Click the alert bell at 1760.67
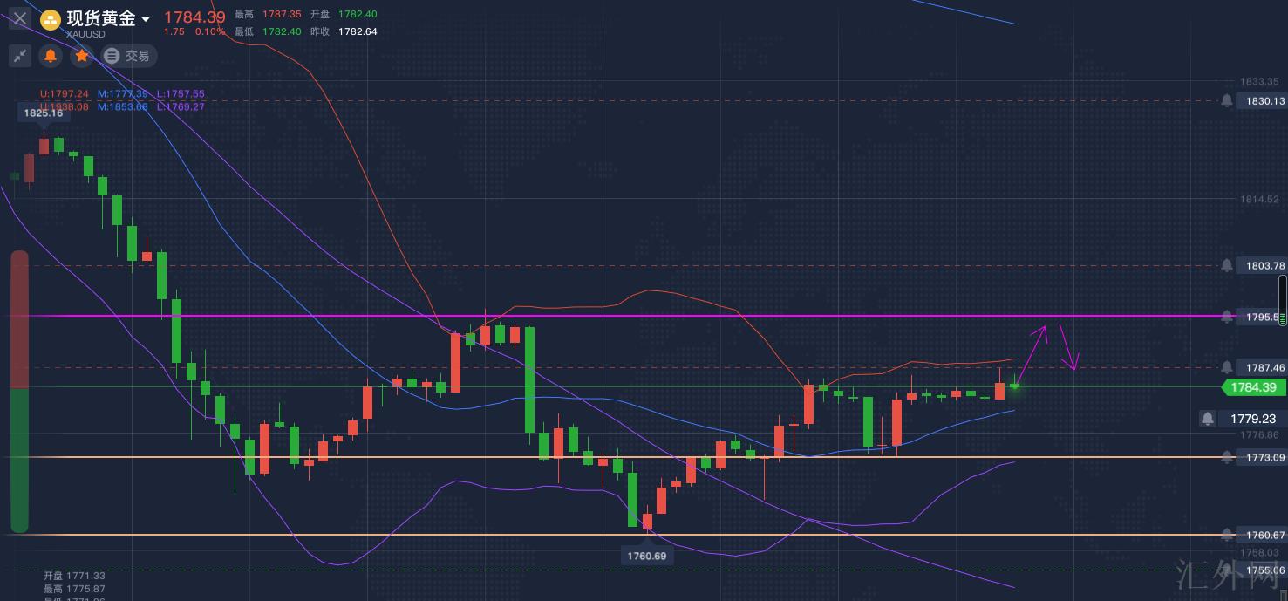 click(1227, 535)
